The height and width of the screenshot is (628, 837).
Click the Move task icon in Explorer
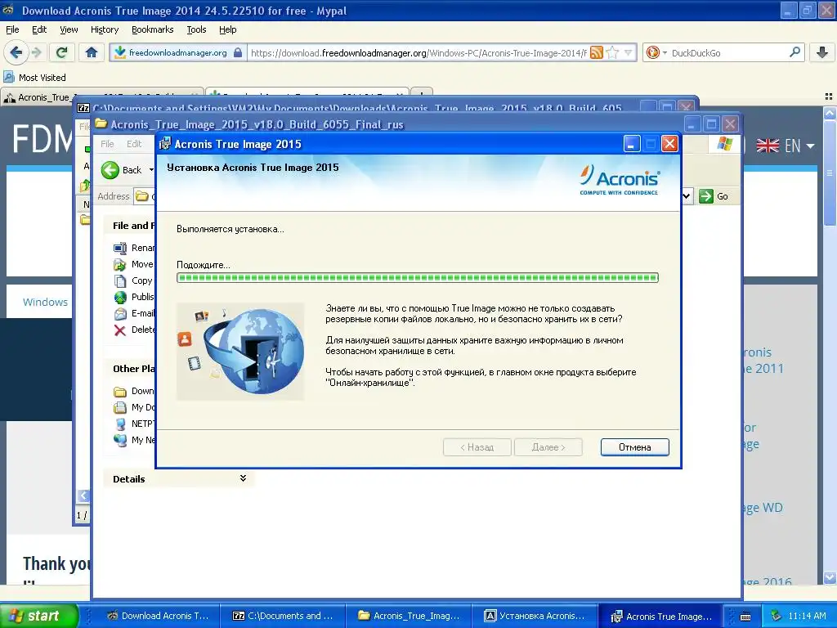pos(120,264)
